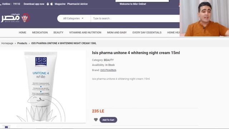
Task: Click the presenter webcam video overlay
Action: [x=204, y=18]
